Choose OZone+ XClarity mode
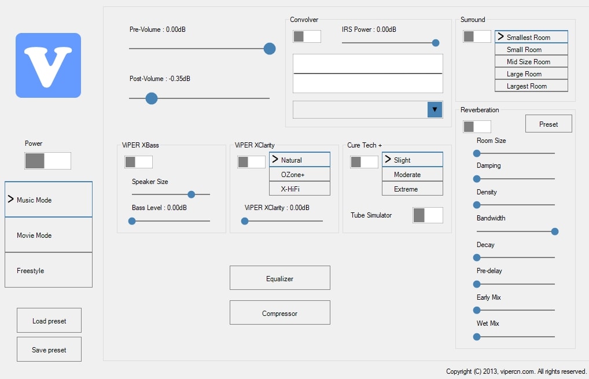Screen dimensions: 589x379 (x=300, y=174)
